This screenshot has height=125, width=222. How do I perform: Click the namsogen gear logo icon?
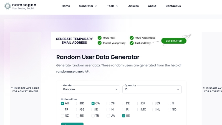(x=7, y=6)
